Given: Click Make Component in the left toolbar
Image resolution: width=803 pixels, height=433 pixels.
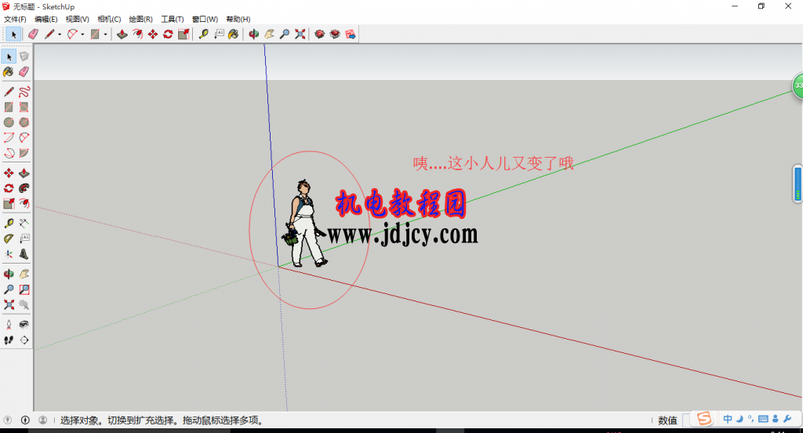Looking at the screenshot, I should [24, 56].
